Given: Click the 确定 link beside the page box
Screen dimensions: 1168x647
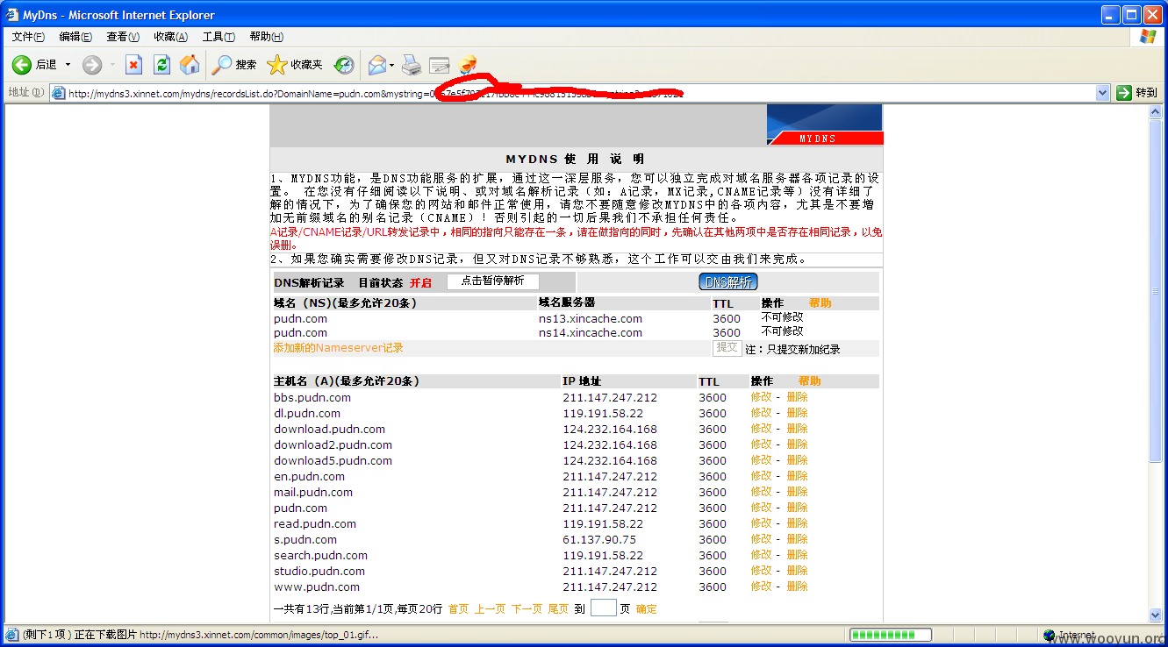Looking at the screenshot, I should 646,608.
